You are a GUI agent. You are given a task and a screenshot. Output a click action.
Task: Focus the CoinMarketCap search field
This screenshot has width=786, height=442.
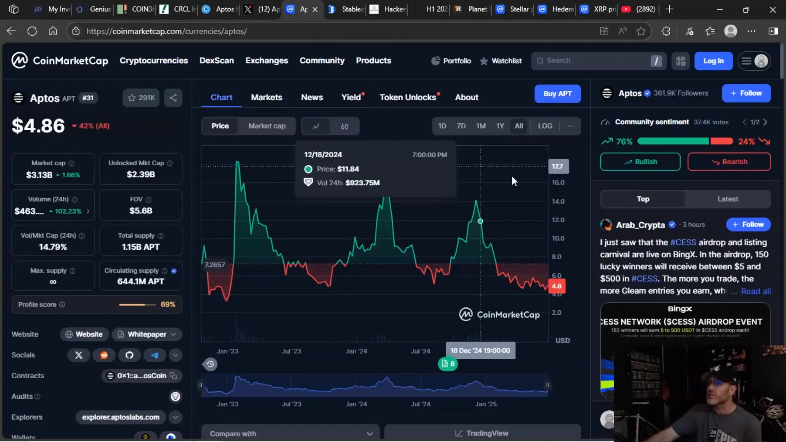coord(599,61)
